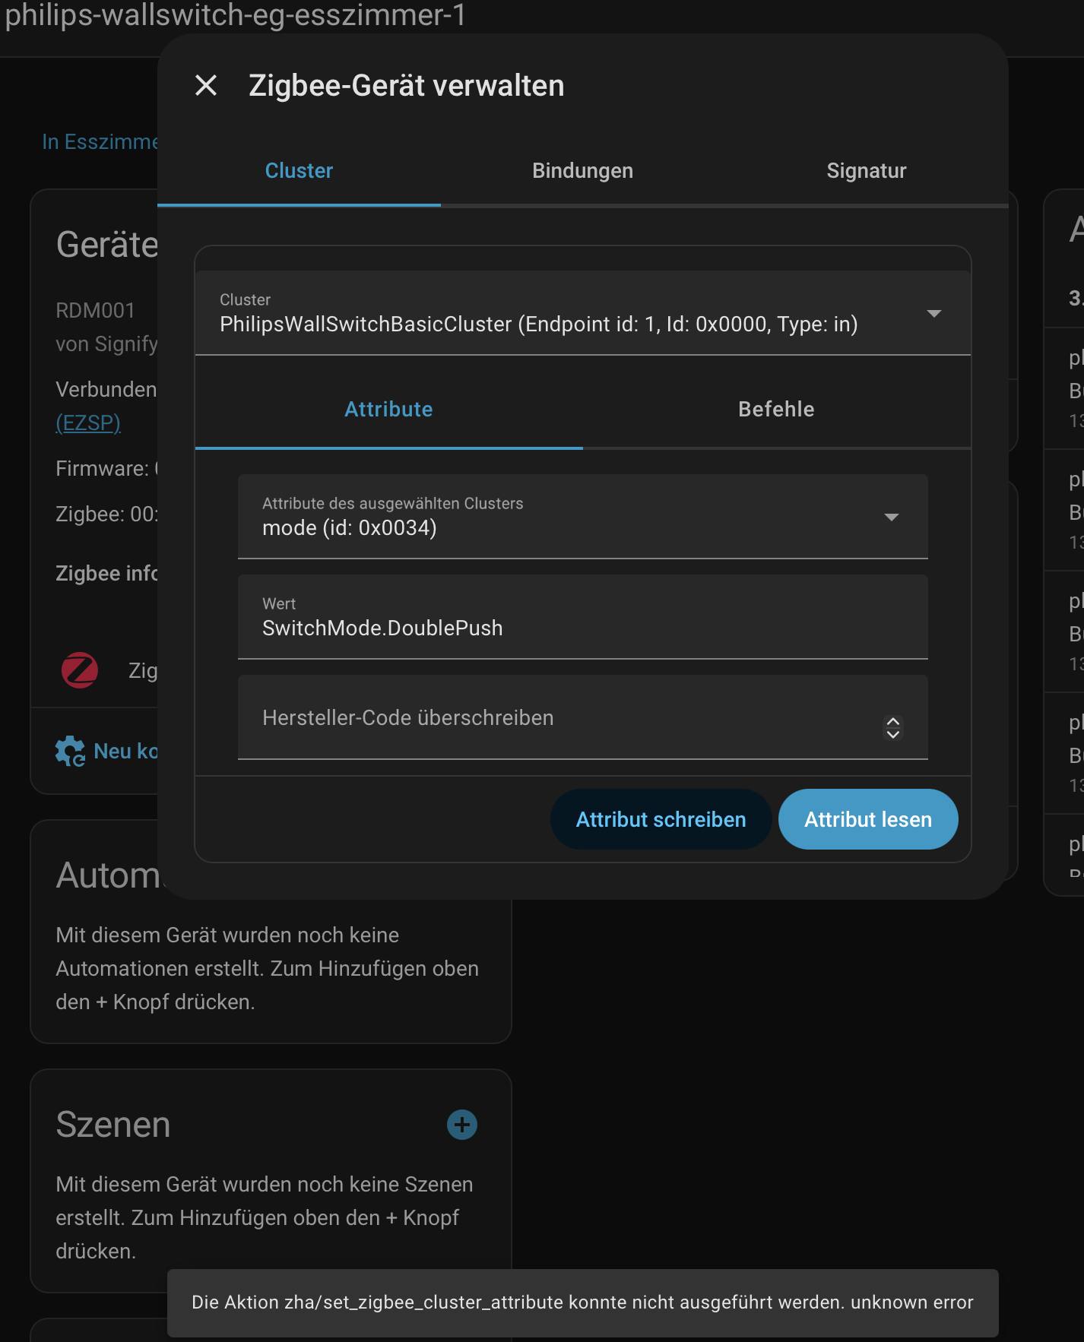Screen dimensions: 1084x1342
Task: Switch to the Signatur tab
Action: point(867,171)
